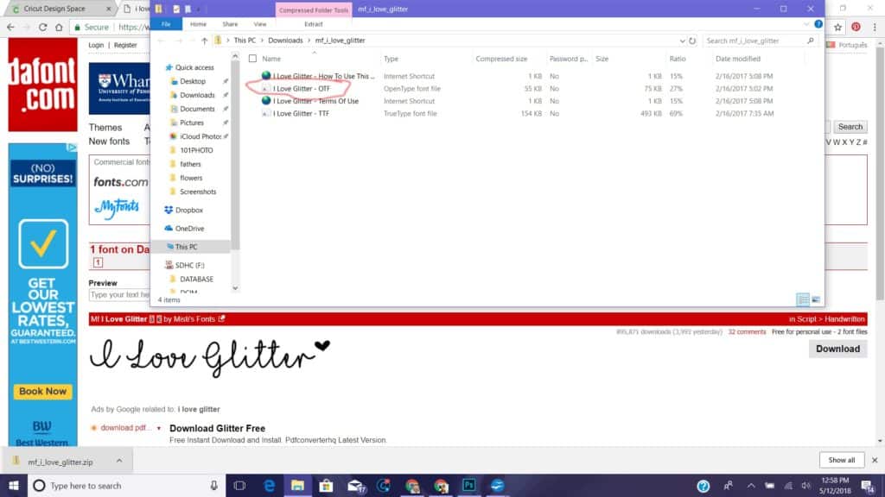
Task: Click Show all downloads button
Action: point(842,460)
